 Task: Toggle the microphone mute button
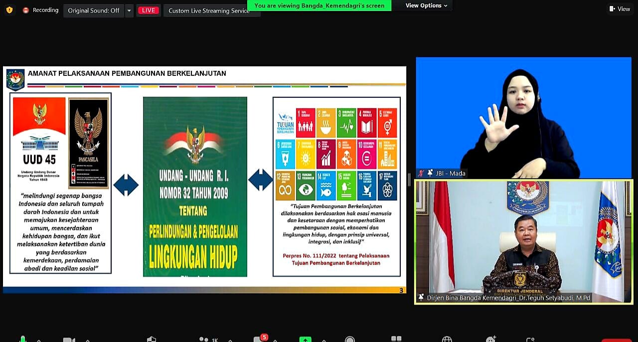(22, 340)
